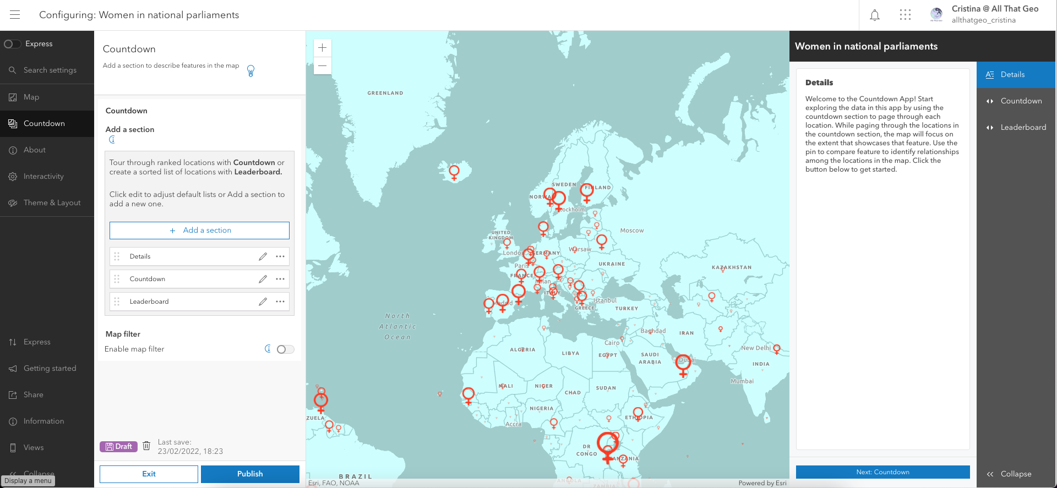Open the notifications bell
This screenshot has width=1057, height=488.
(x=874, y=15)
